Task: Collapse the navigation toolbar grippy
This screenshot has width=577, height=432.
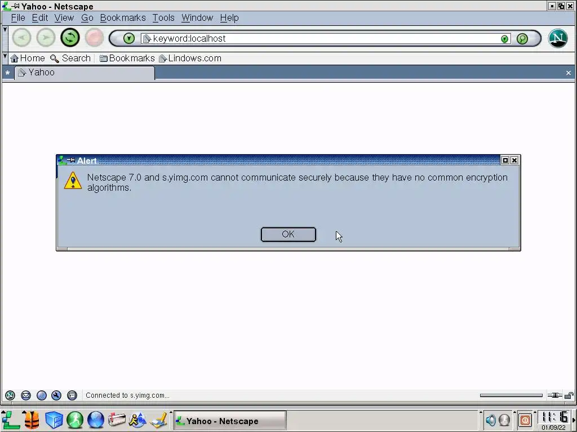Action: [x=5, y=38]
